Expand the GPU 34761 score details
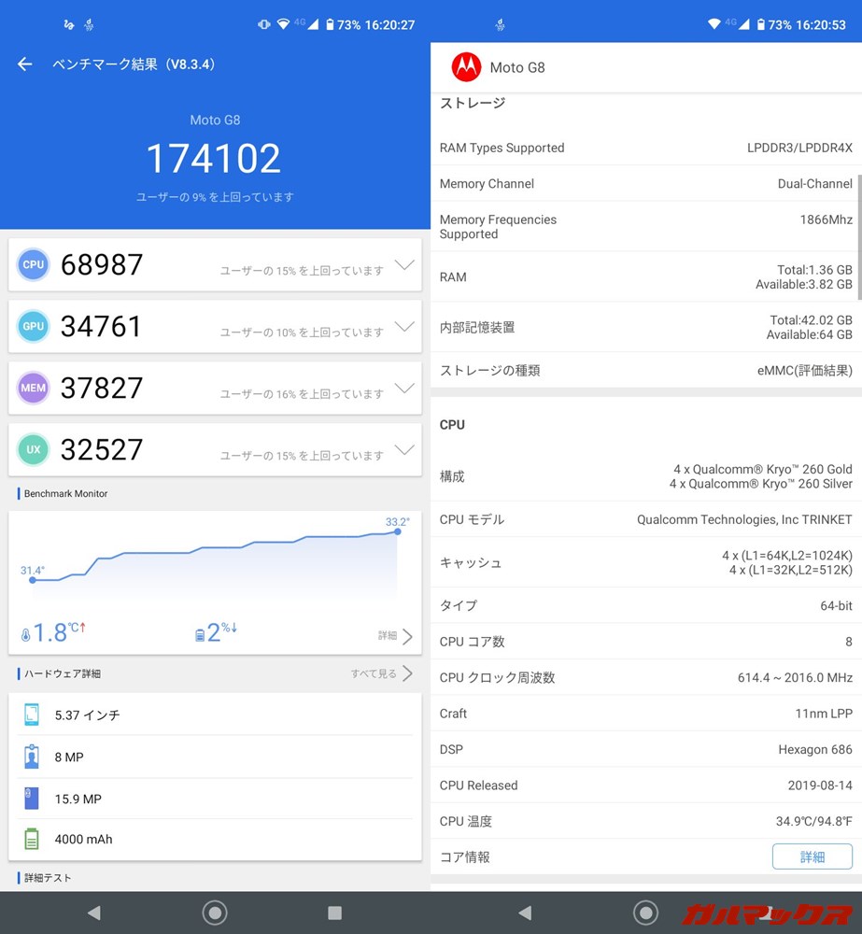This screenshot has height=934, width=862. [x=405, y=326]
